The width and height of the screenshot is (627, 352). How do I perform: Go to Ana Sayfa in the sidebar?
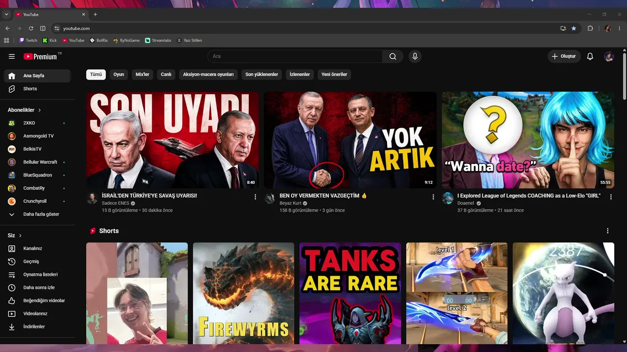tap(37, 76)
